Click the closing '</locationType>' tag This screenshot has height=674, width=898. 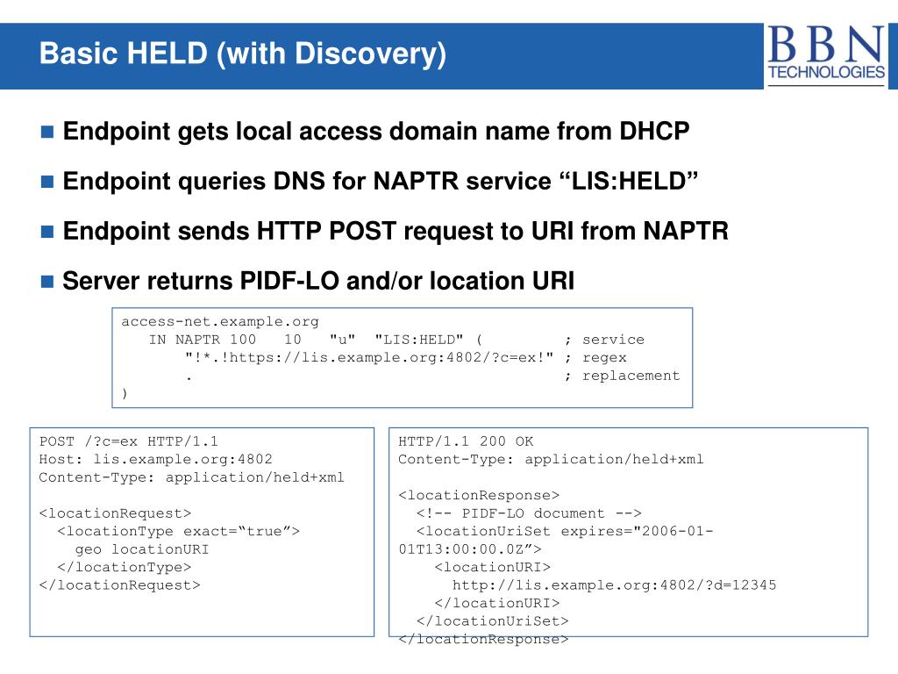124,568
